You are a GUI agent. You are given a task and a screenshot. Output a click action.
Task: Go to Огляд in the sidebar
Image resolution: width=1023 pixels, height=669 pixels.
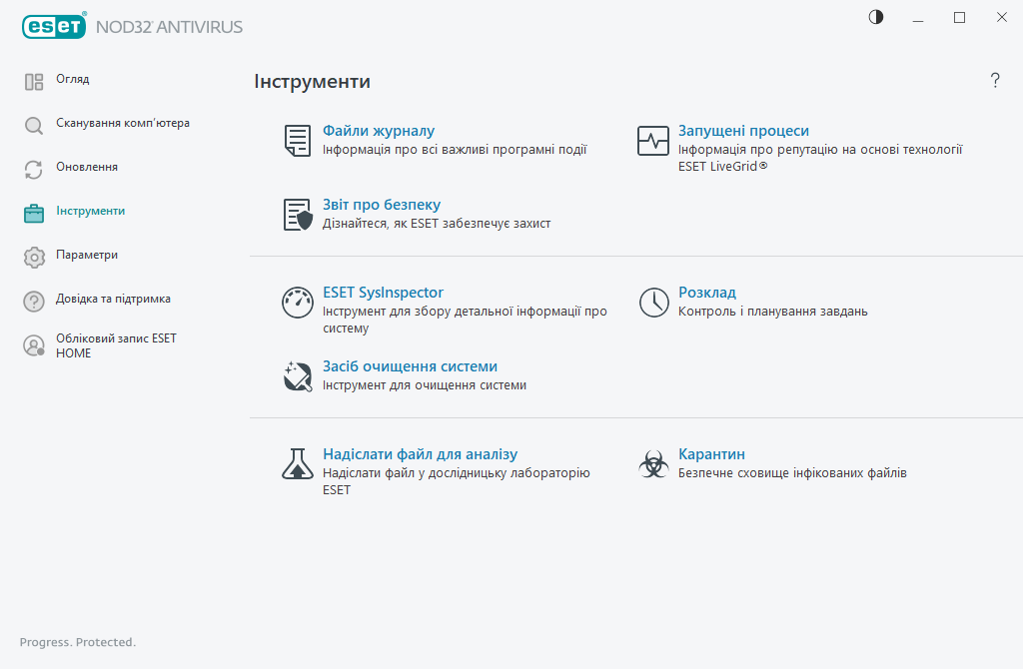(x=72, y=80)
